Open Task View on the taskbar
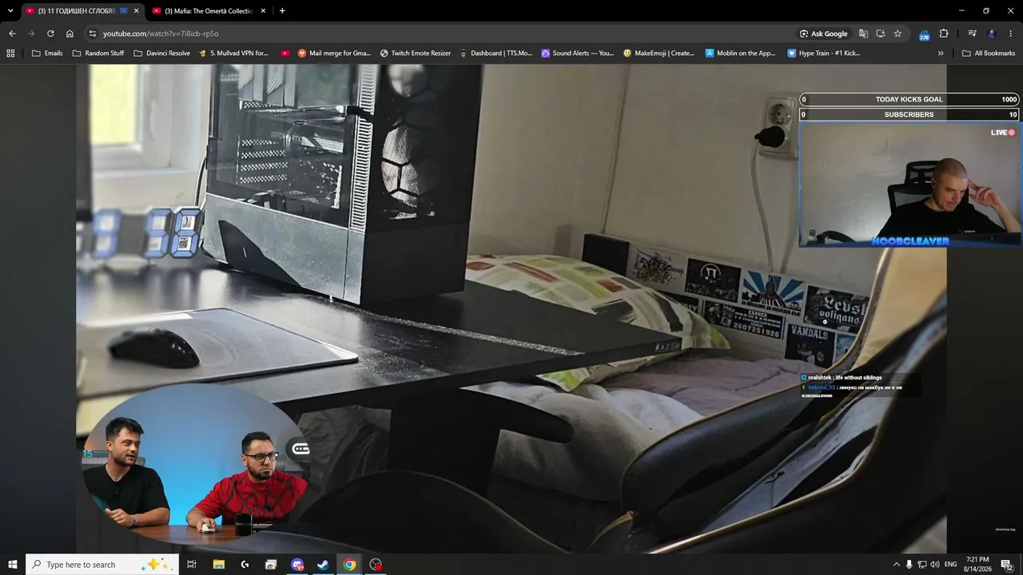Viewport: 1023px width, 575px height. [x=192, y=565]
